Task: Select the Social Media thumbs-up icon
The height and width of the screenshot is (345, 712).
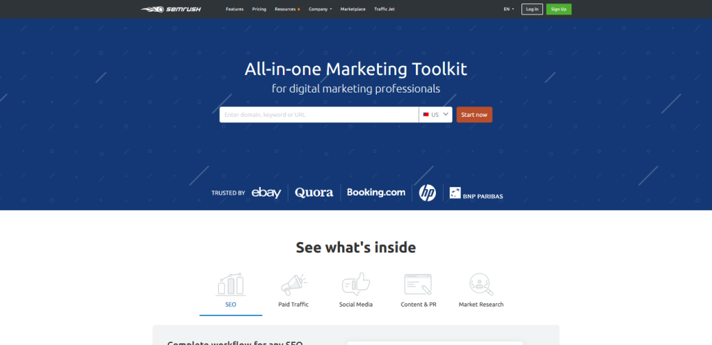Action: point(356,284)
